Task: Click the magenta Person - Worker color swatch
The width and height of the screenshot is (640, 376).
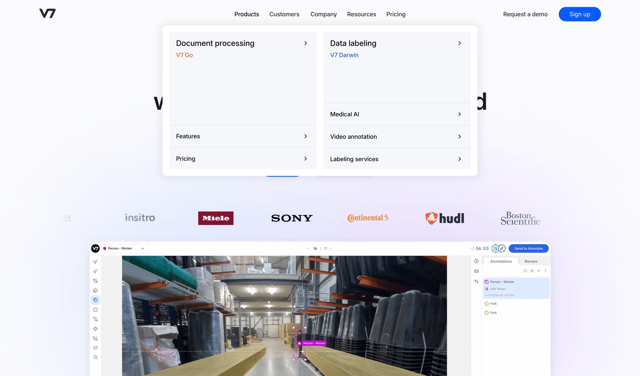Action: [105, 248]
